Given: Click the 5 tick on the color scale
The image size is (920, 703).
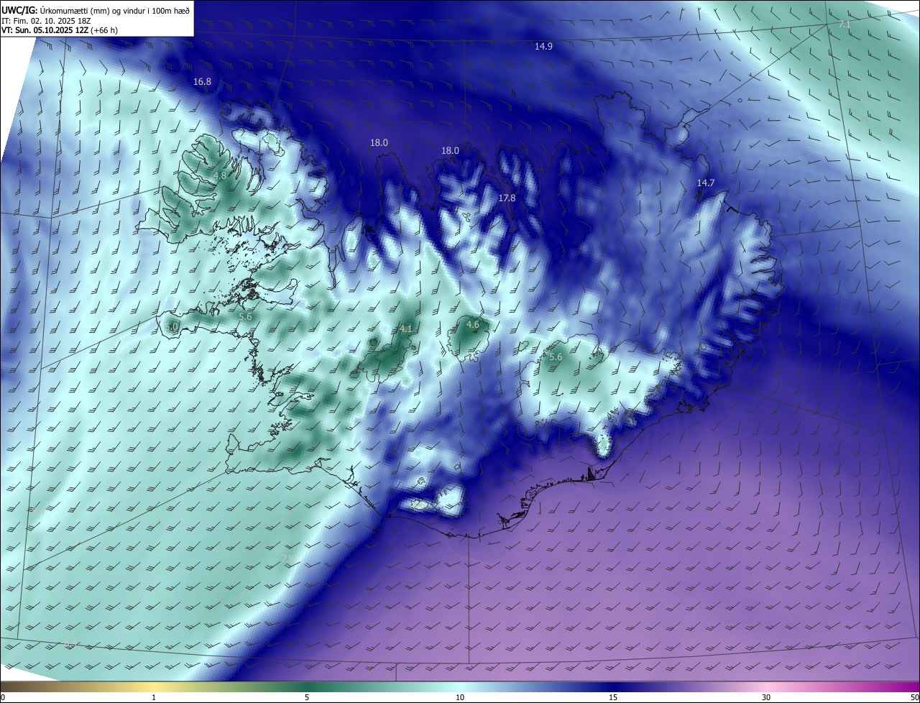Looking at the screenshot, I should 307,697.
